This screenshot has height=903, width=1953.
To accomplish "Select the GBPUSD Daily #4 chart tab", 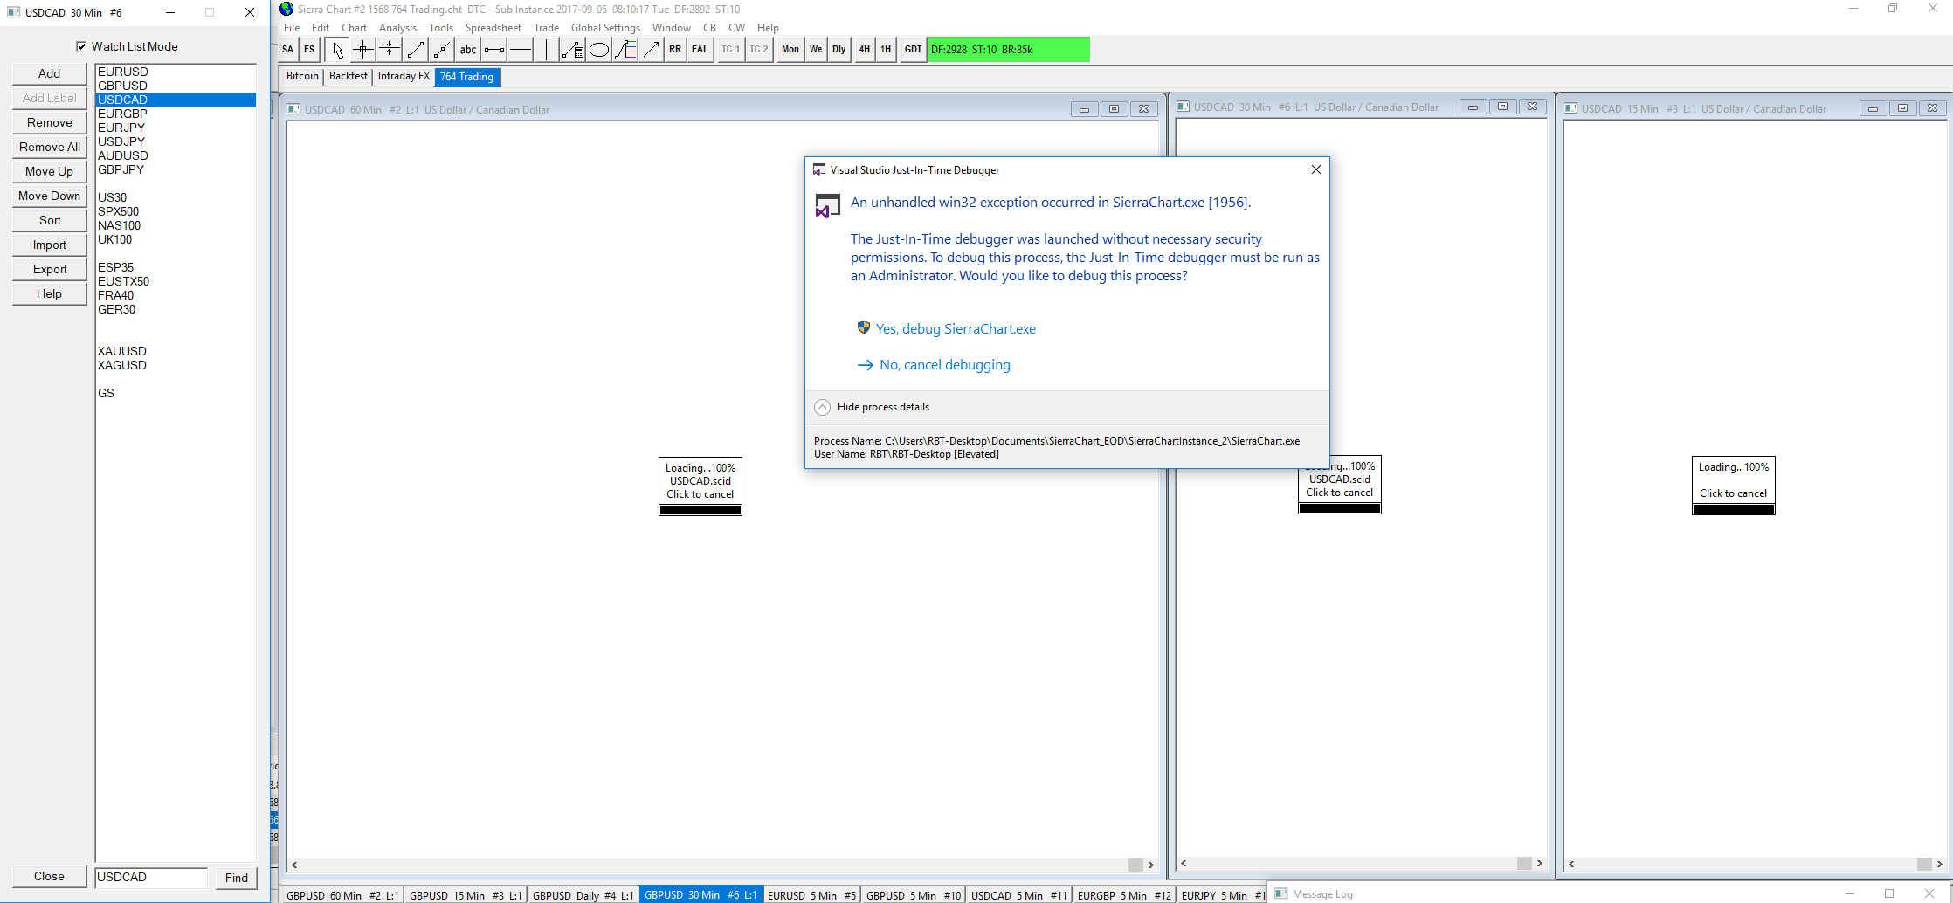I will click(583, 895).
